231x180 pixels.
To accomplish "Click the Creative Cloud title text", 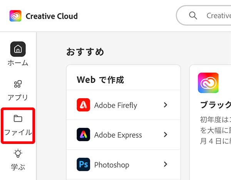I will click(x=52, y=16).
